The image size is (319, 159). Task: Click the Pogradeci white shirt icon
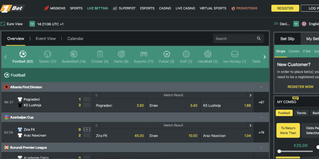coord(20,99)
